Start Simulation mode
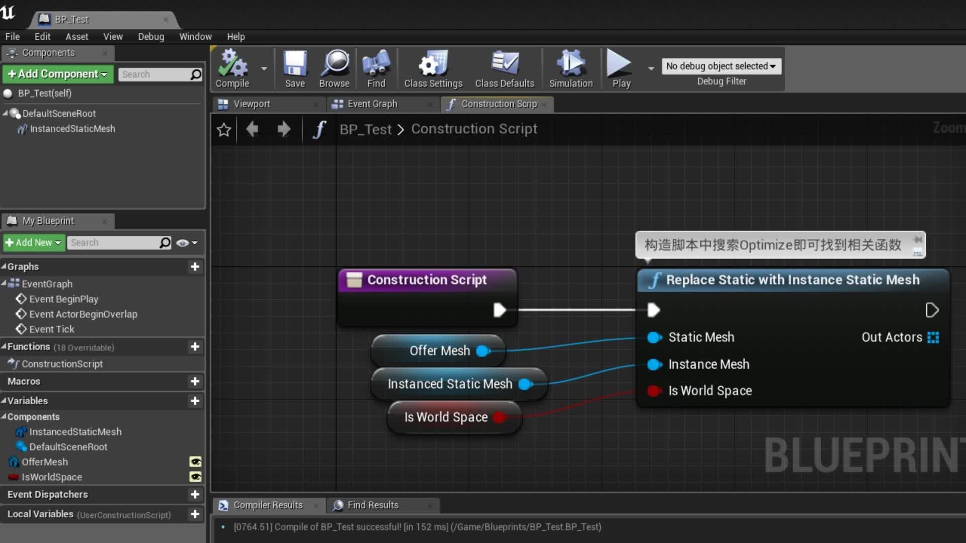This screenshot has height=543, width=966. coord(571,68)
